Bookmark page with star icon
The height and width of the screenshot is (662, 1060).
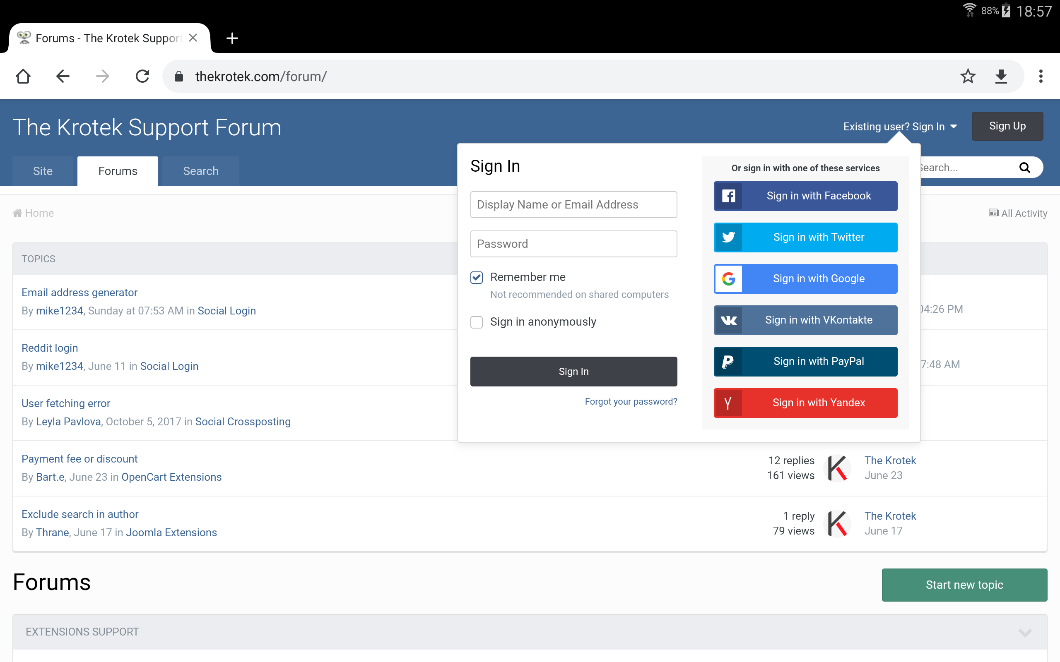pyautogui.click(x=968, y=76)
